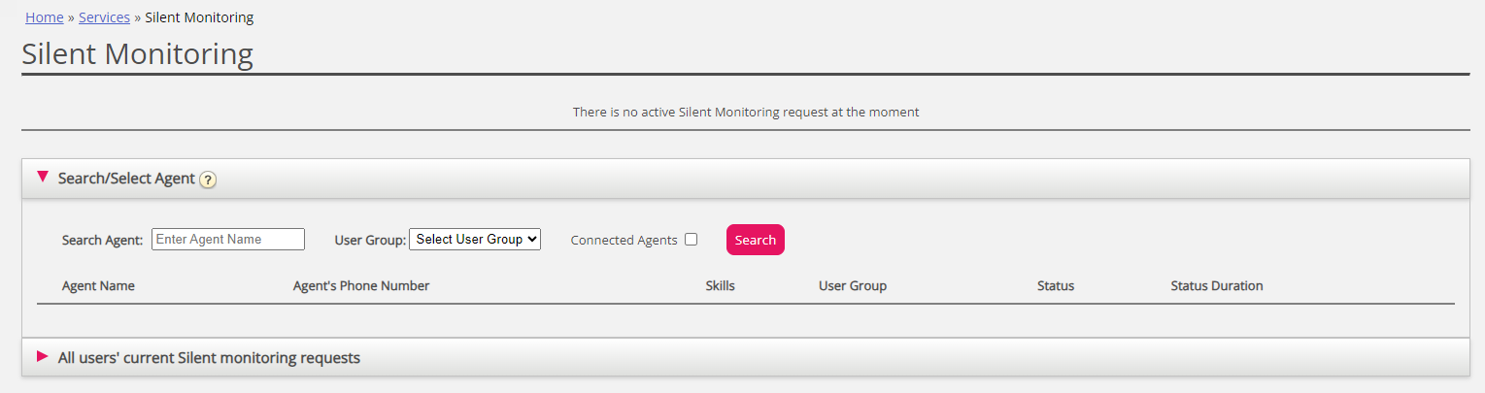Click the User Group column header

[x=853, y=286]
